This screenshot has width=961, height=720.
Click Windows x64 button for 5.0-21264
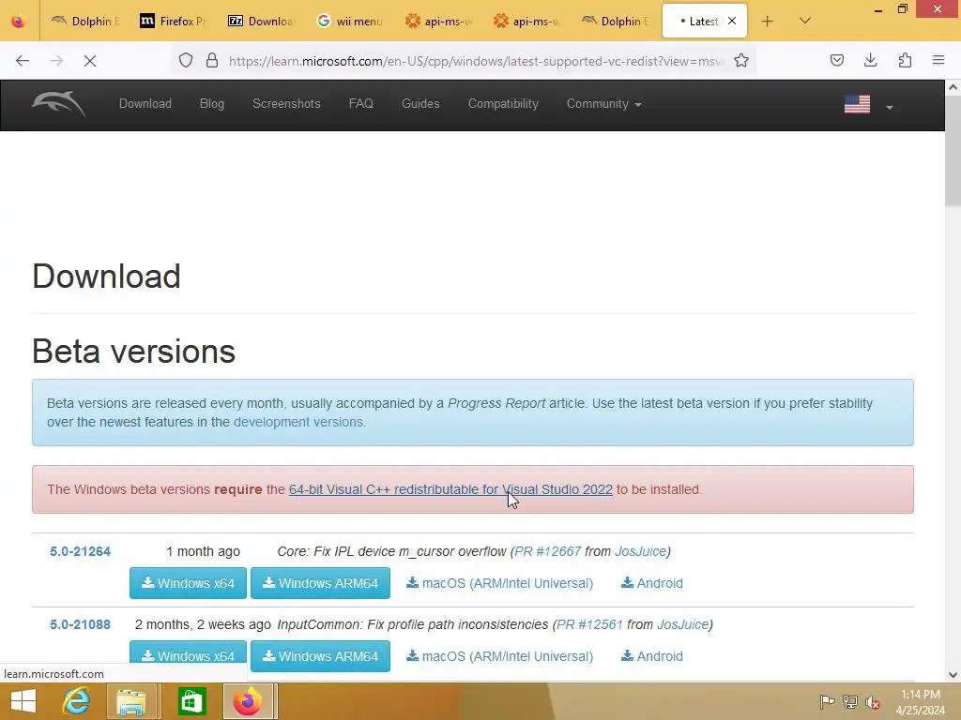(188, 583)
